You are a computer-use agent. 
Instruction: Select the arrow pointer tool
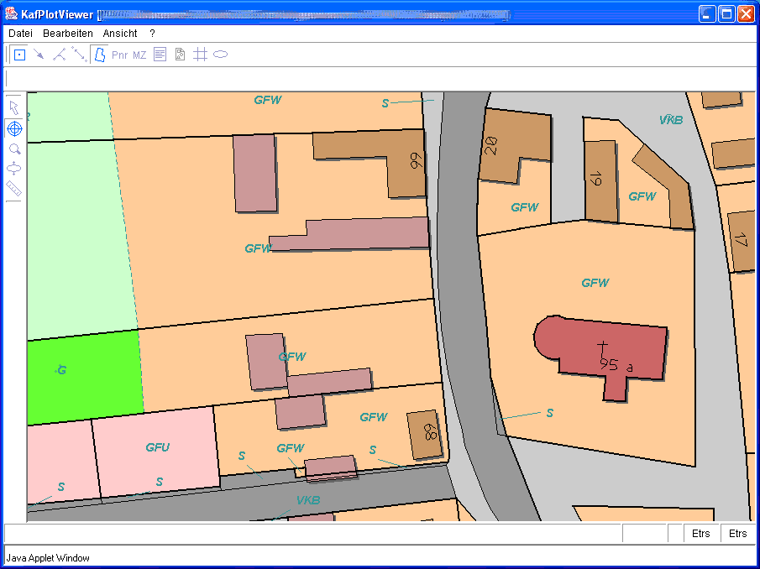tap(14, 108)
